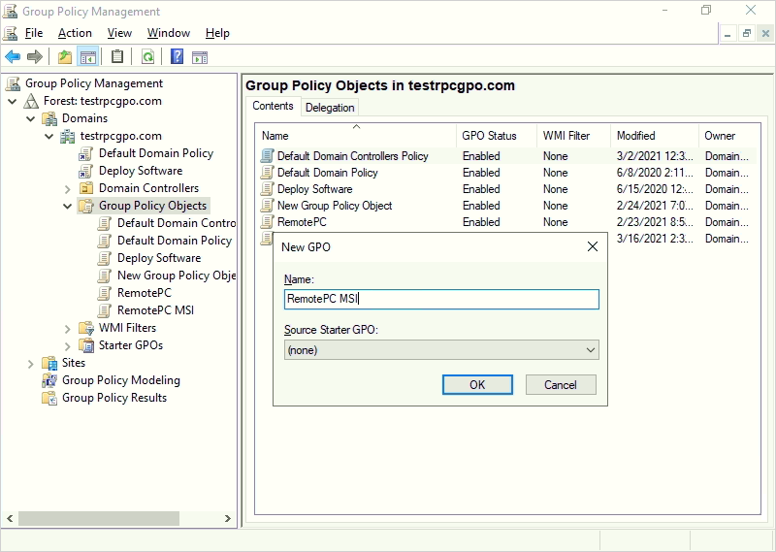Viewport: 776px width, 552px height.
Task: Click the GPO Name text field
Action: point(441,300)
